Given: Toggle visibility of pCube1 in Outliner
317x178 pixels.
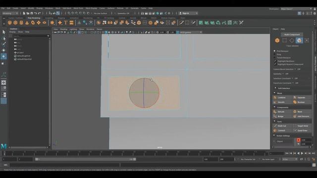Looking at the screenshot, I should click(15, 53).
